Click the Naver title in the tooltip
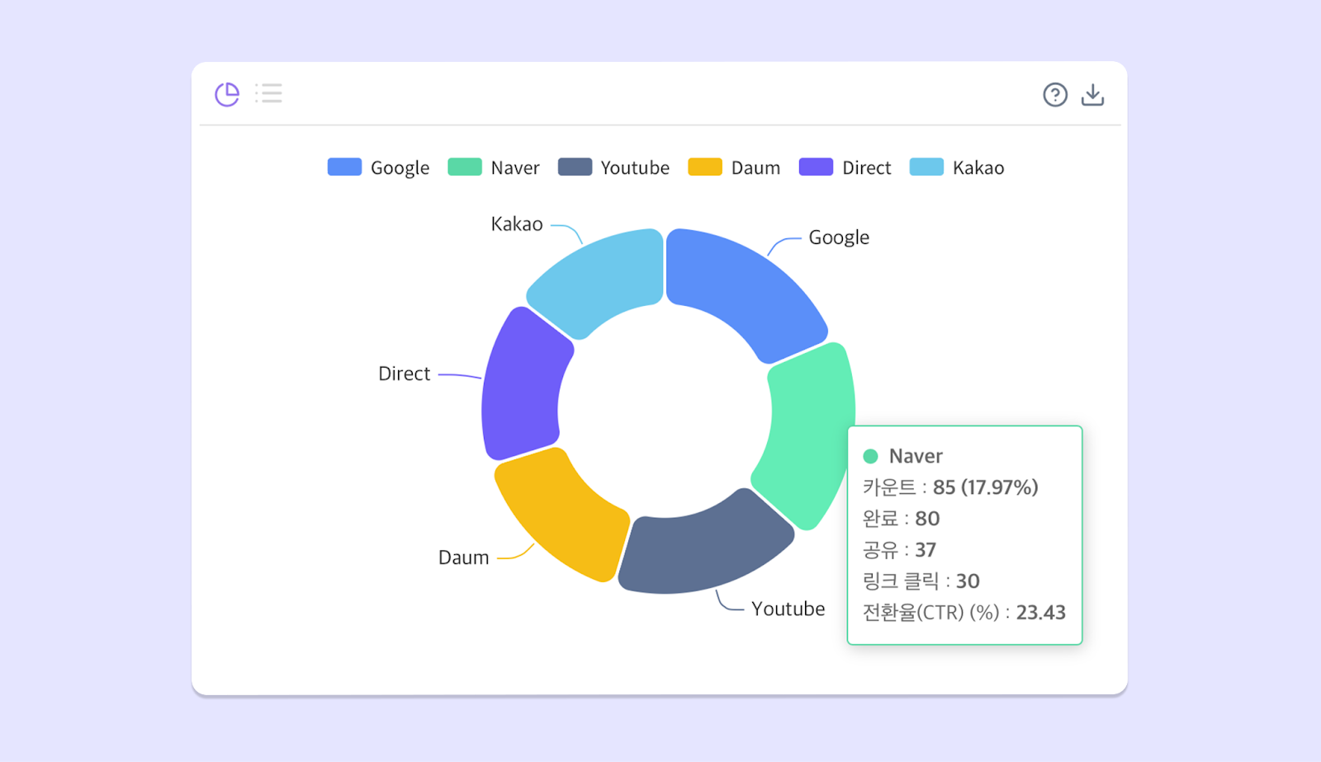Image resolution: width=1321 pixels, height=762 pixels. coord(916,456)
